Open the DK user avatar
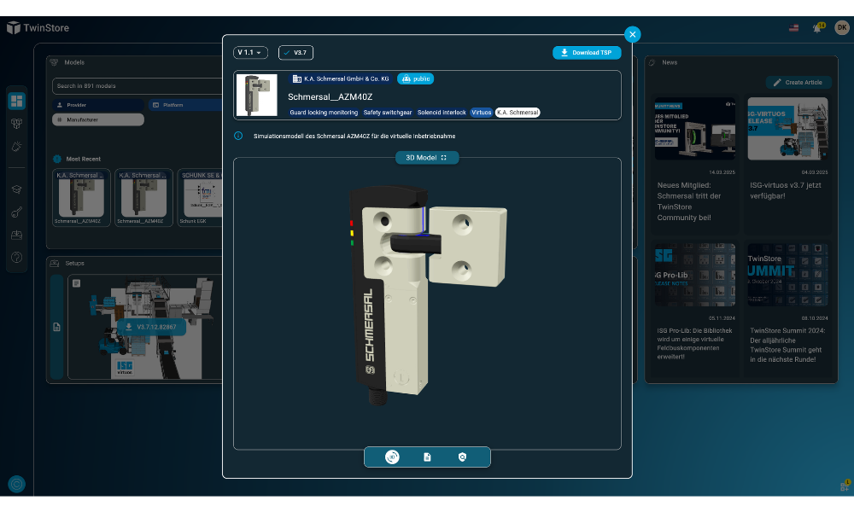The height and width of the screenshot is (512, 854). 841,28
